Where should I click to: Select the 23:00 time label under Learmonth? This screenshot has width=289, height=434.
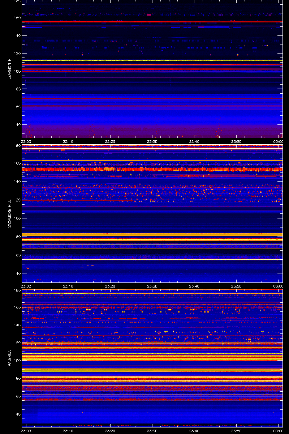click(x=26, y=141)
